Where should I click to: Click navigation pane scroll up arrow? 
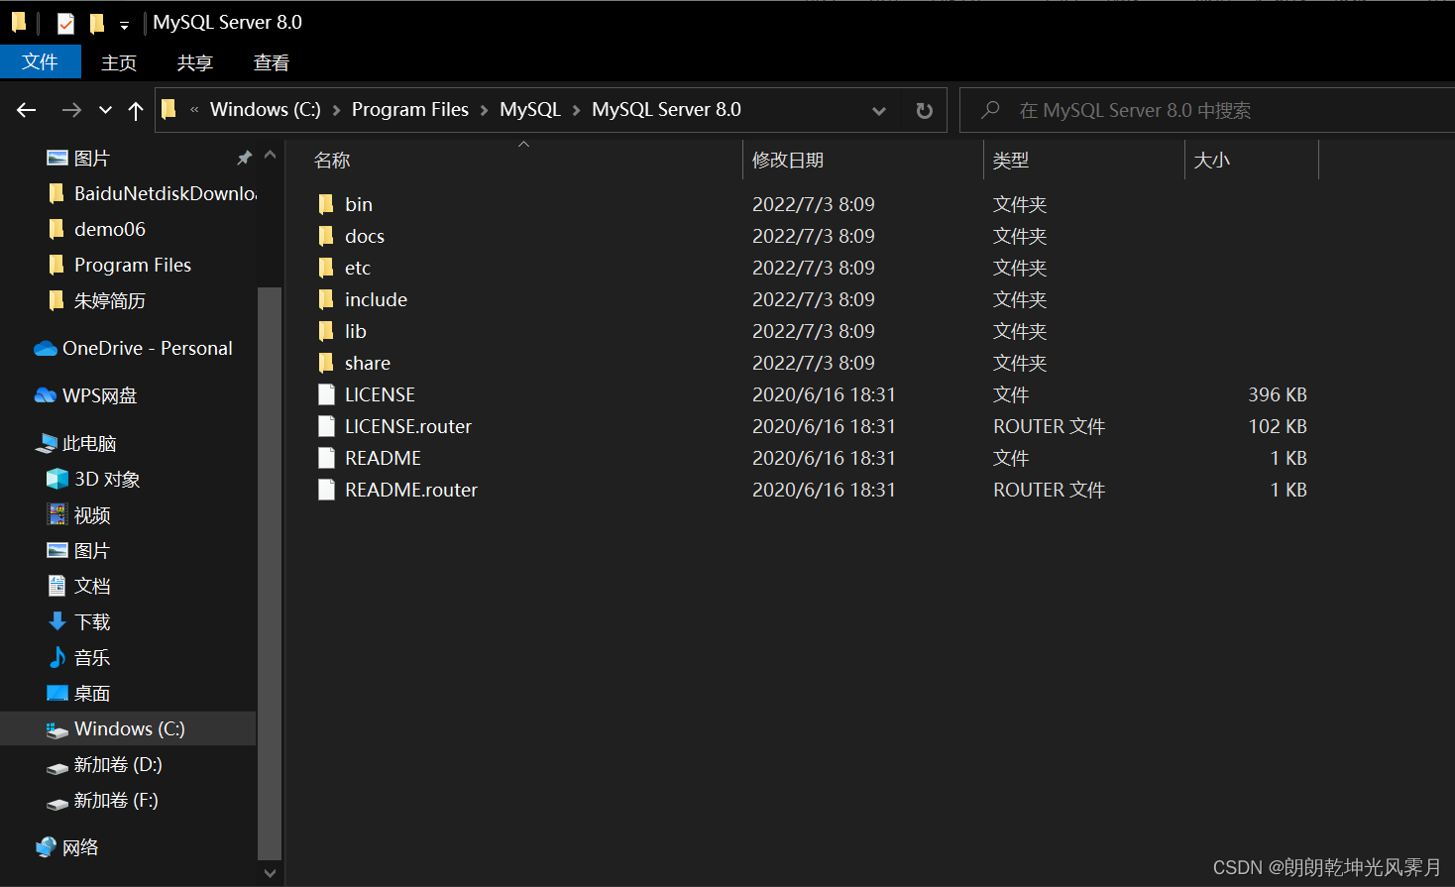coord(270,155)
